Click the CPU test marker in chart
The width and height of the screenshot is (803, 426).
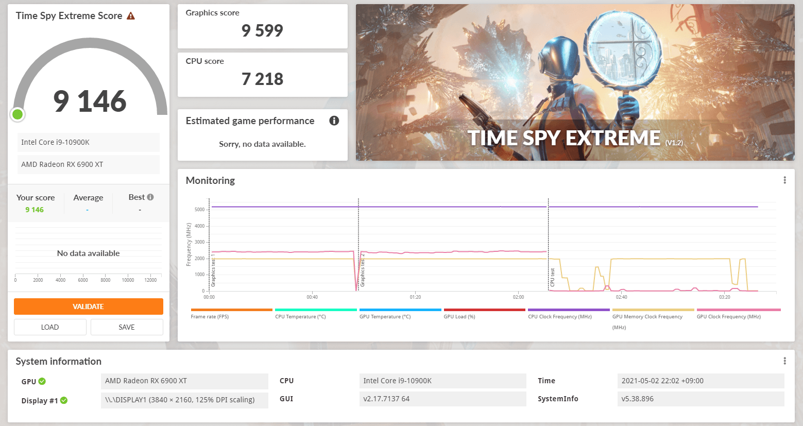tap(553, 277)
